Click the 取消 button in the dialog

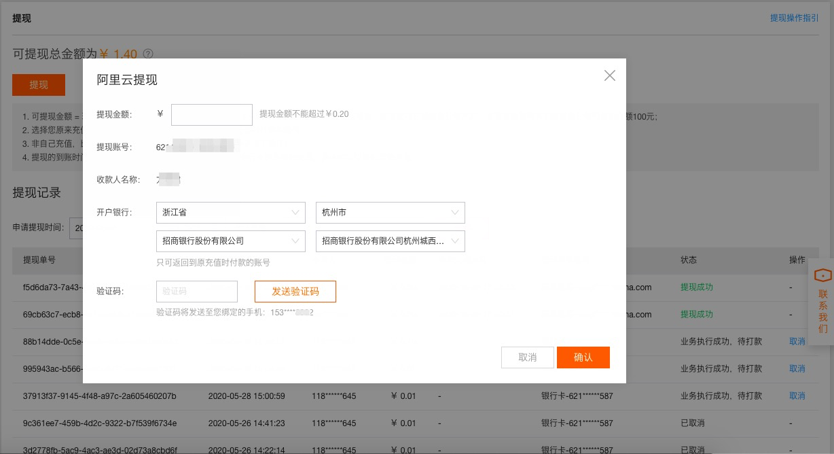(528, 357)
